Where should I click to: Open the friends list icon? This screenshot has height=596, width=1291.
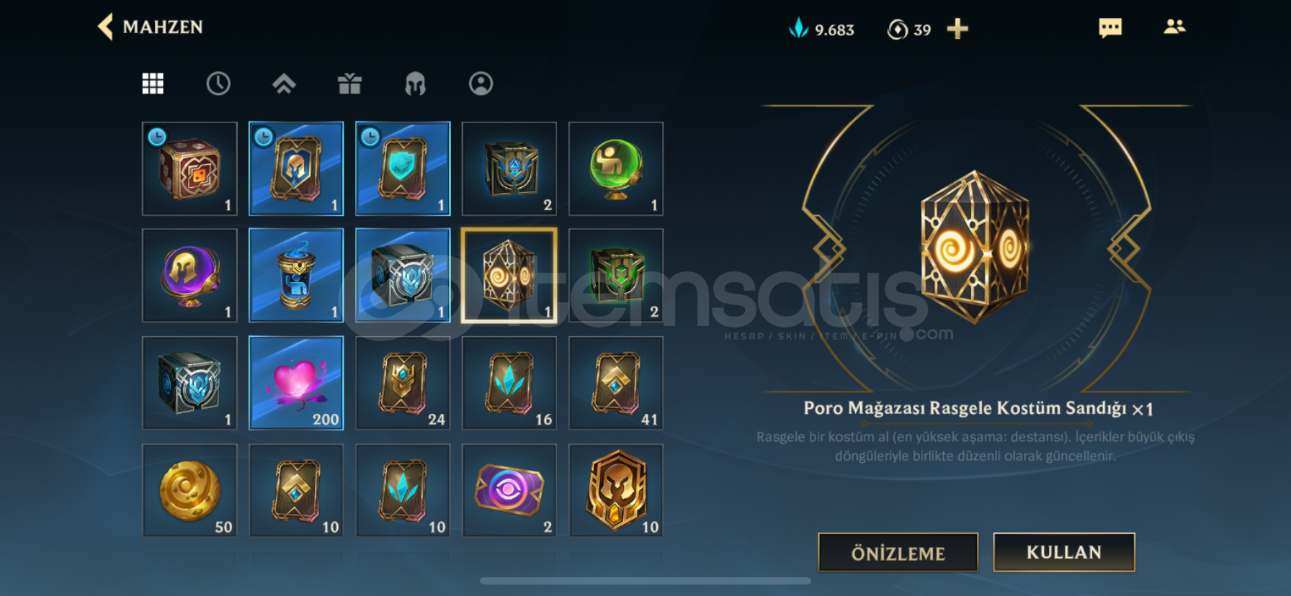tap(1174, 27)
